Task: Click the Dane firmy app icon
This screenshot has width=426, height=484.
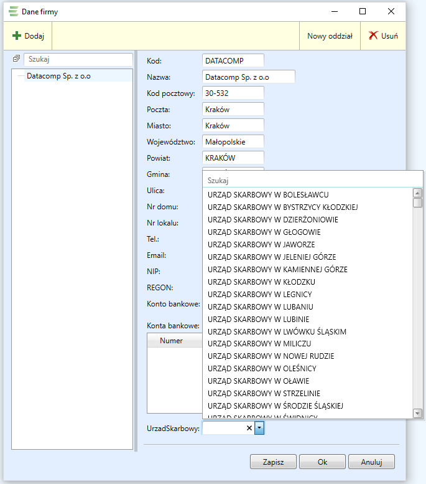Action: click(x=13, y=11)
